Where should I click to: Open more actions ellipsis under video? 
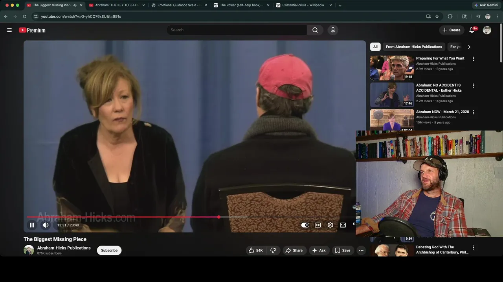coord(361,251)
